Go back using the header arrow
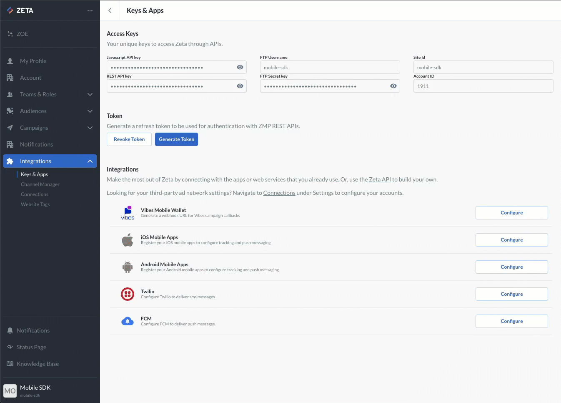 pyautogui.click(x=110, y=10)
